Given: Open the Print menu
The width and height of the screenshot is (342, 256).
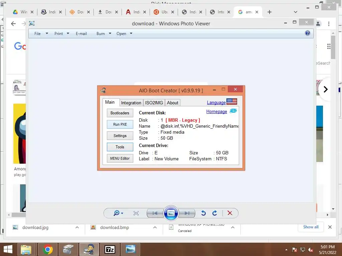Looking at the screenshot, I should (58, 34).
